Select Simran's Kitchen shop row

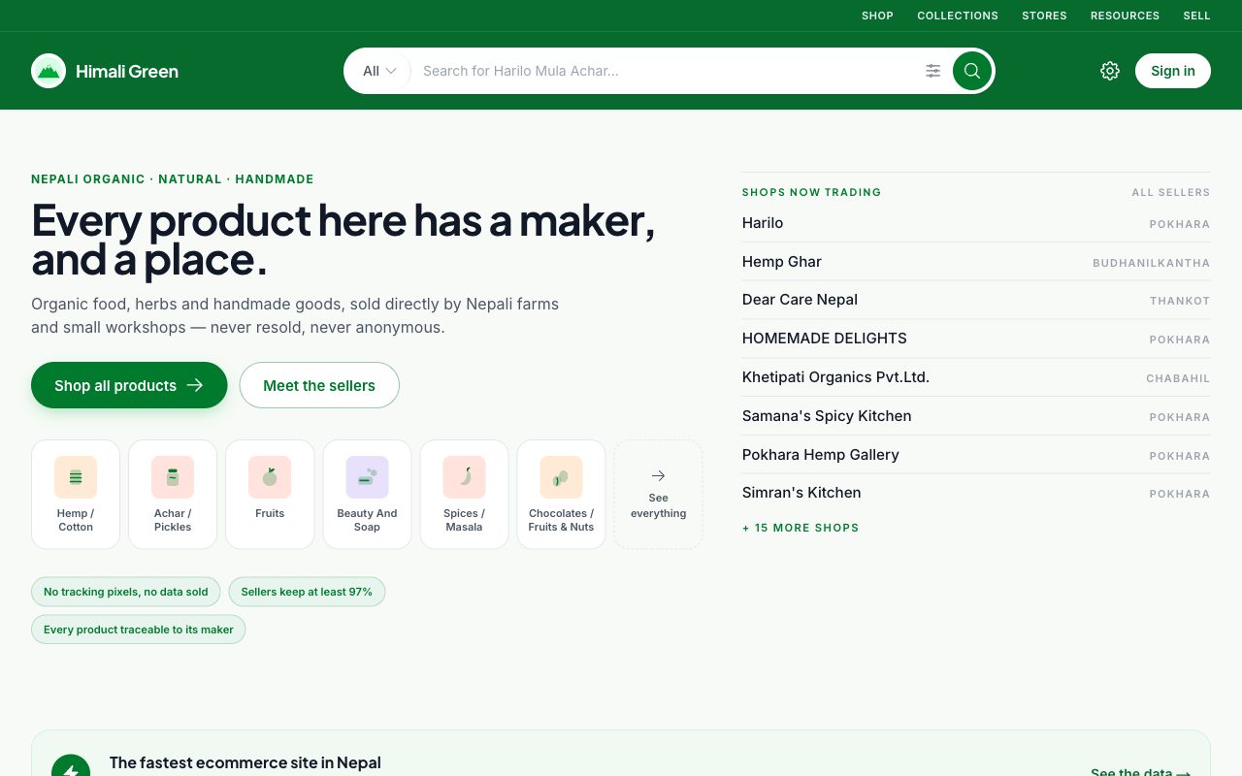[x=976, y=493]
